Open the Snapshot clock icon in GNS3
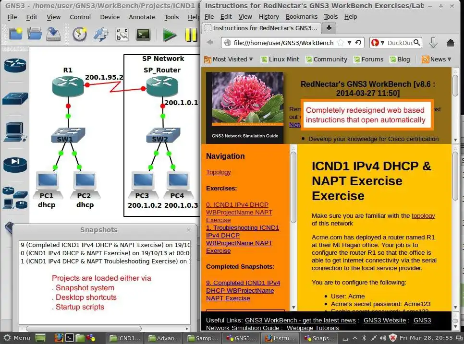The height and width of the screenshot is (344, 464). click(x=80, y=34)
